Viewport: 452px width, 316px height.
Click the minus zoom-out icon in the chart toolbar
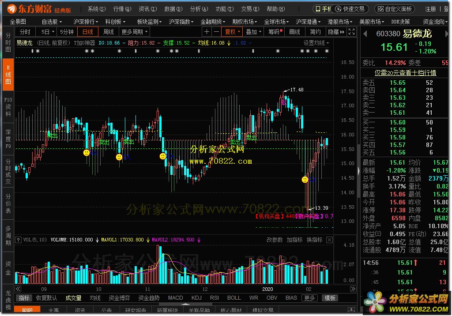(x=216, y=32)
